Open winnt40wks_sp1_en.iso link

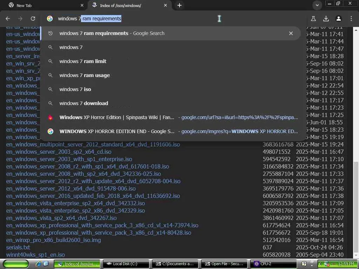click(x=35, y=255)
